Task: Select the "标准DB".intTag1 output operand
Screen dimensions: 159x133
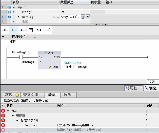Action: pyautogui.click(x=76, y=67)
